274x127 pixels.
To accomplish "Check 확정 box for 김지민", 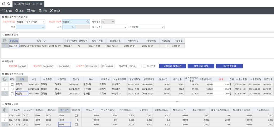I will click(12, 89).
